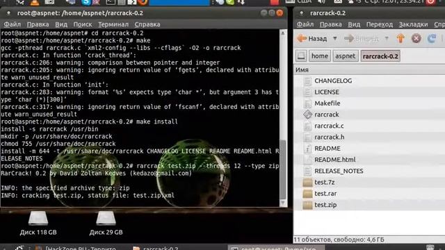This screenshot has height=250, width=445.
Task: Open Вид menu in file manager
Action: [354, 24]
